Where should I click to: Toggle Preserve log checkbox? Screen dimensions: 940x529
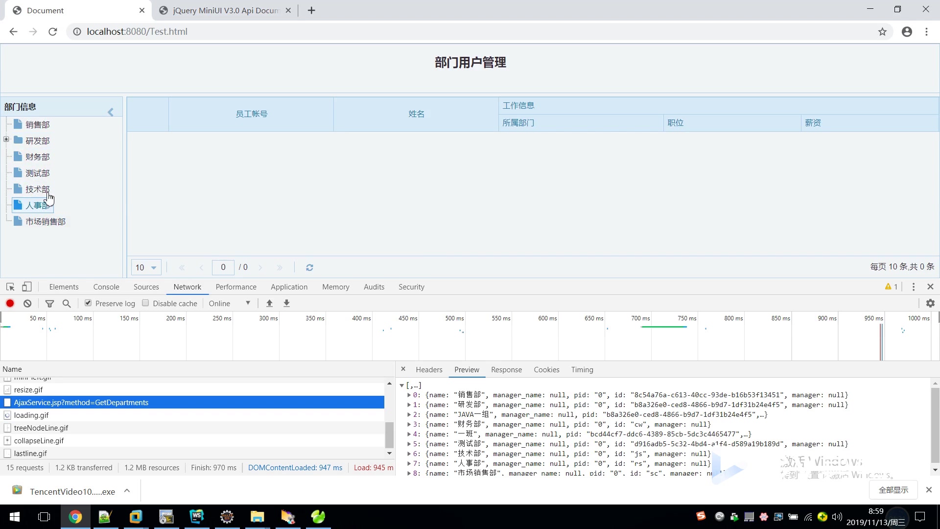[x=88, y=303]
